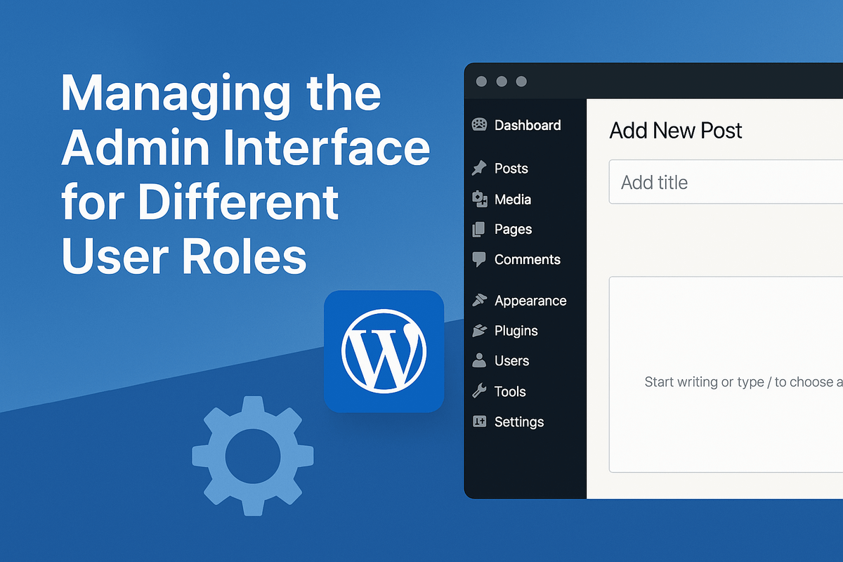Click the "Managing the Admin Interface" headline text
This screenshot has height=562, width=843.
(245, 120)
